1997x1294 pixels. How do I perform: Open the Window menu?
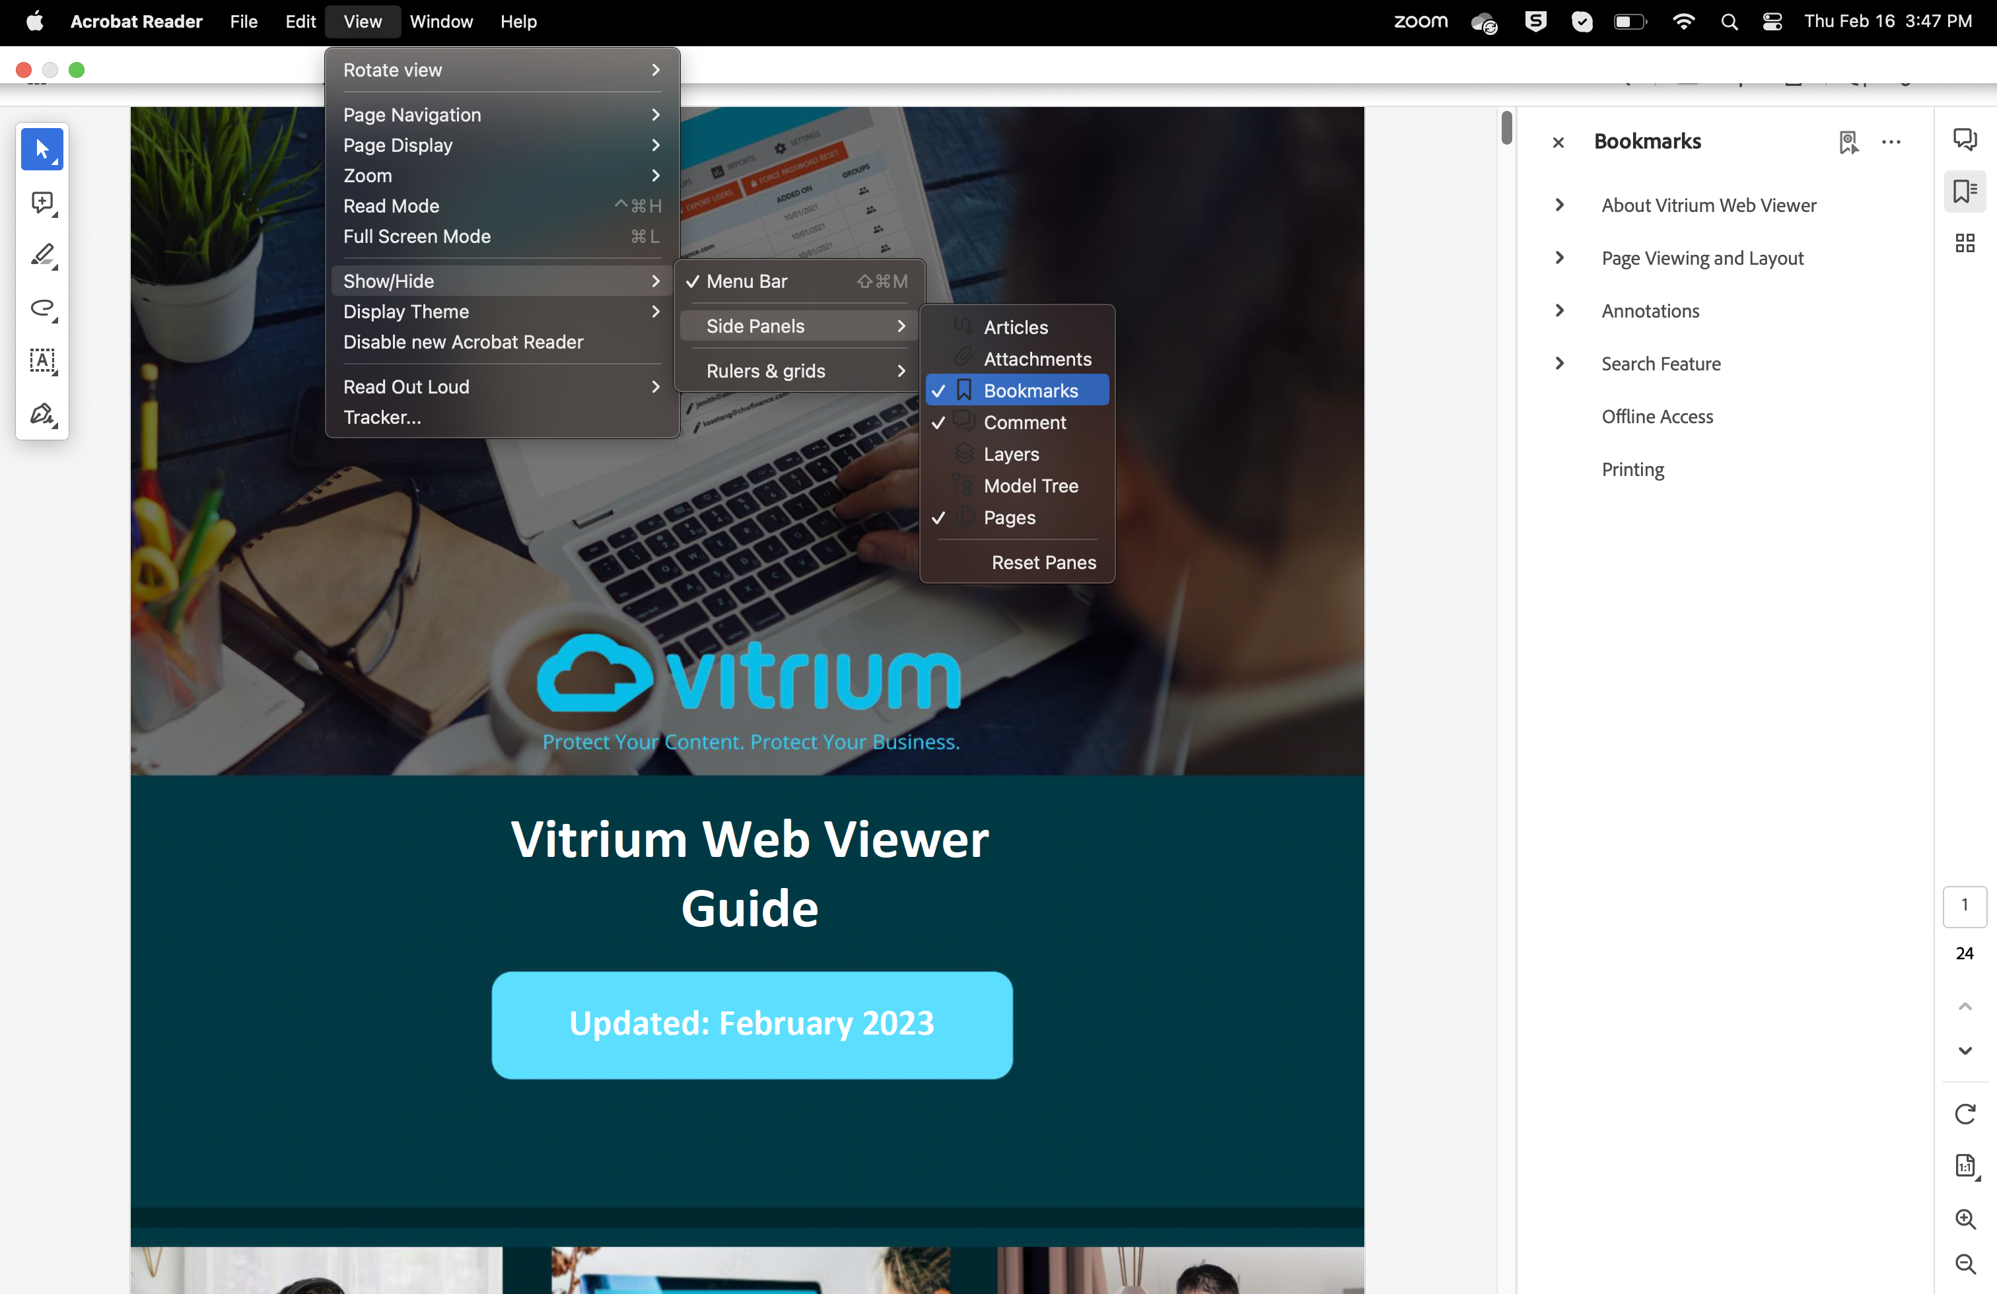coord(441,22)
